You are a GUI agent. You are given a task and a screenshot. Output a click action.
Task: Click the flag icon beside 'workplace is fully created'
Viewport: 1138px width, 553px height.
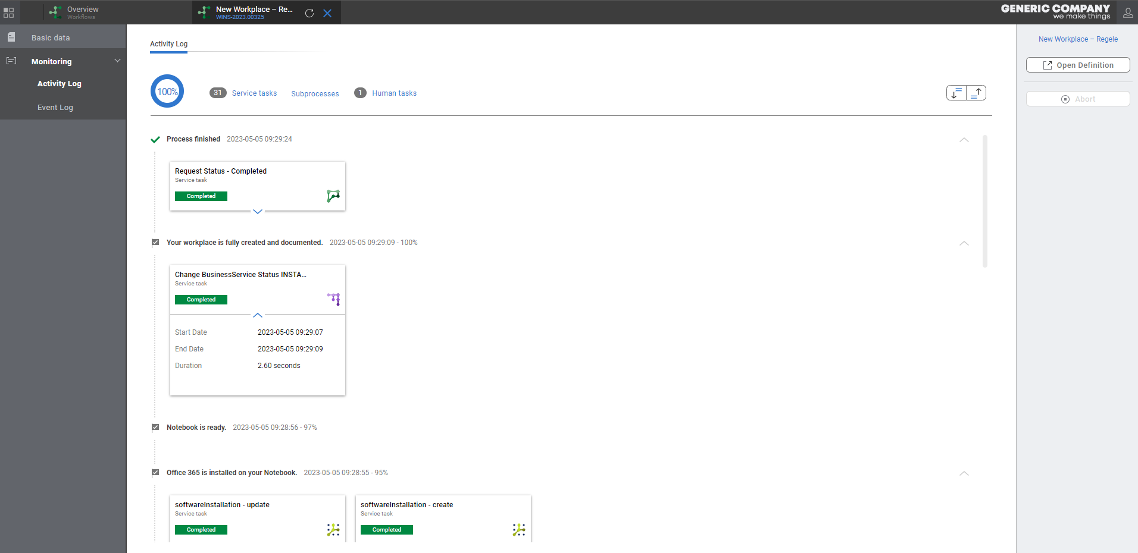155,243
